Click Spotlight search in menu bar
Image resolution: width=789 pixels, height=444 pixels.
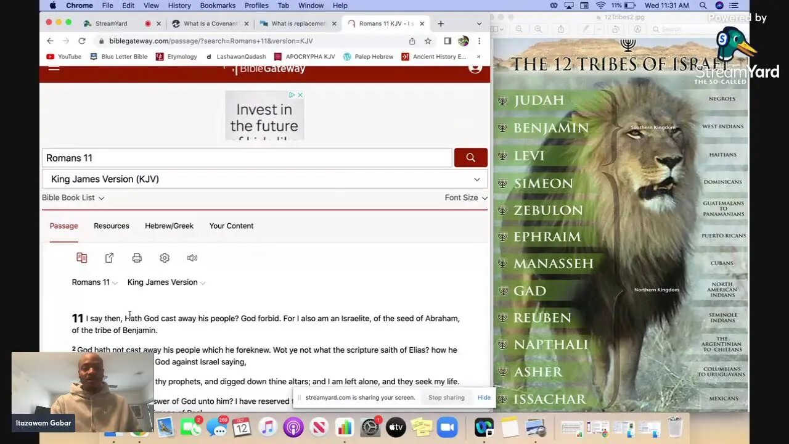tap(703, 6)
